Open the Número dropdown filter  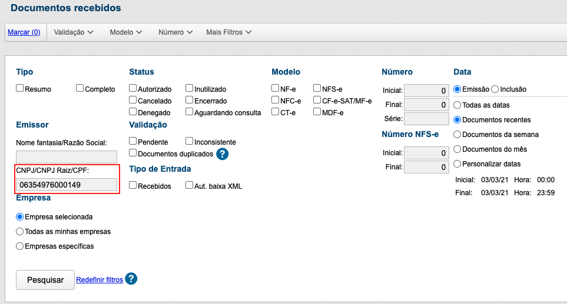click(175, 32)
